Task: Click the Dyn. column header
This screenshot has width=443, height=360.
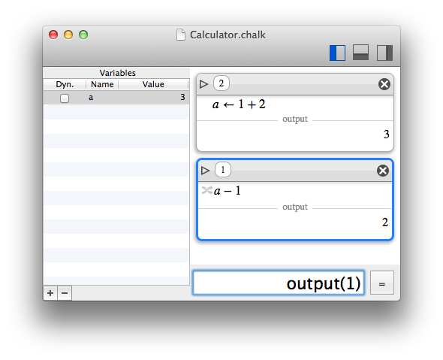Action: click(x=65, y=84)
